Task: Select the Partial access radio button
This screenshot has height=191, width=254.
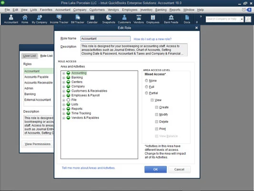Action: click(x=146, y=93)
